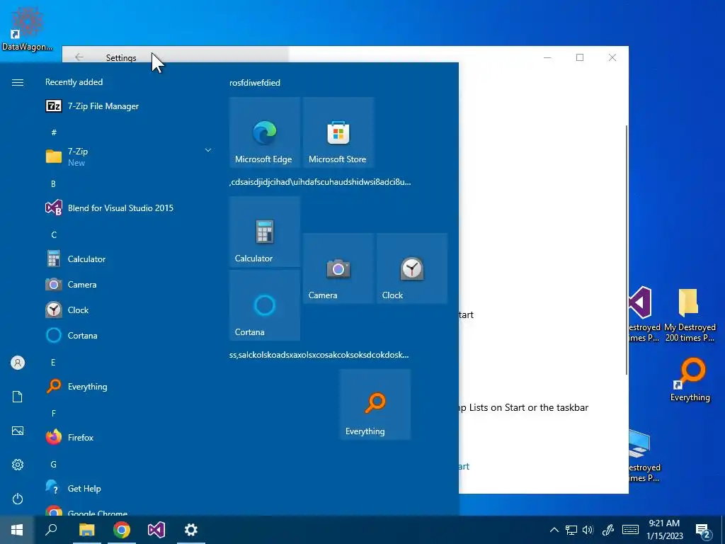Screen dimensions: 725x544
Task: Select DataWagon desktop shortcut
Action: pyautogui.click(x=27, y=28)
